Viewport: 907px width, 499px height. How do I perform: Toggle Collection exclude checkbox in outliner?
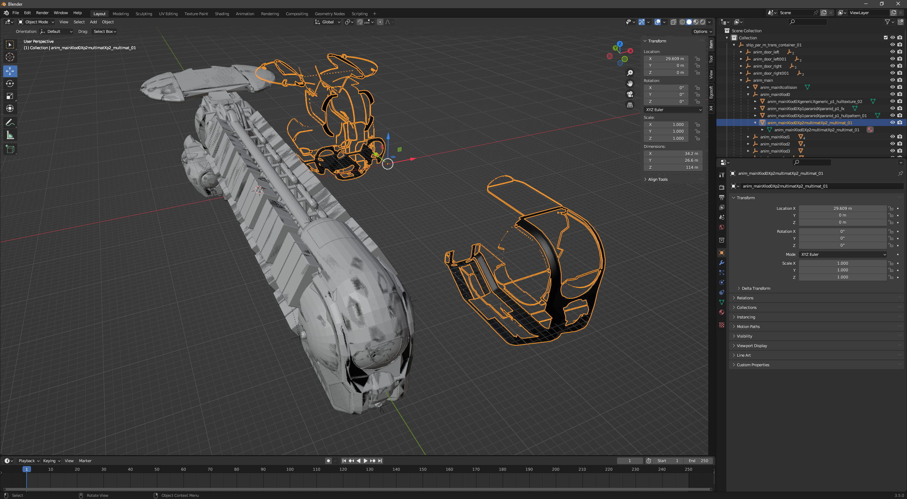tap(886, 38)
